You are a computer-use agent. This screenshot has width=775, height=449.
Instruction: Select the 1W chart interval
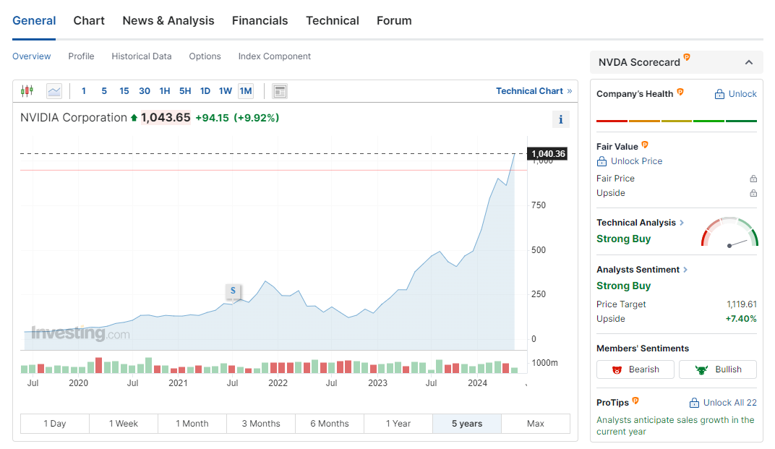coord(226,91)
